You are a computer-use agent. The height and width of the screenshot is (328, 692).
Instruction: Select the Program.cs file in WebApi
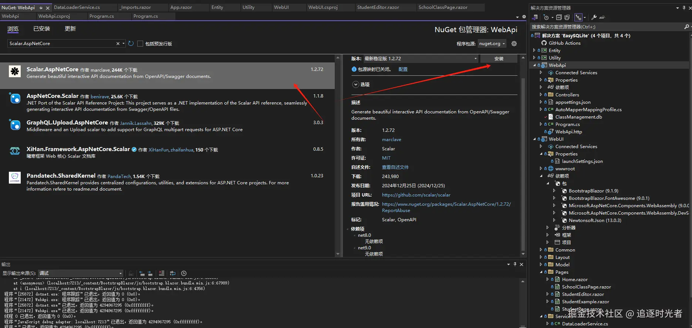[x=567, y=124]
